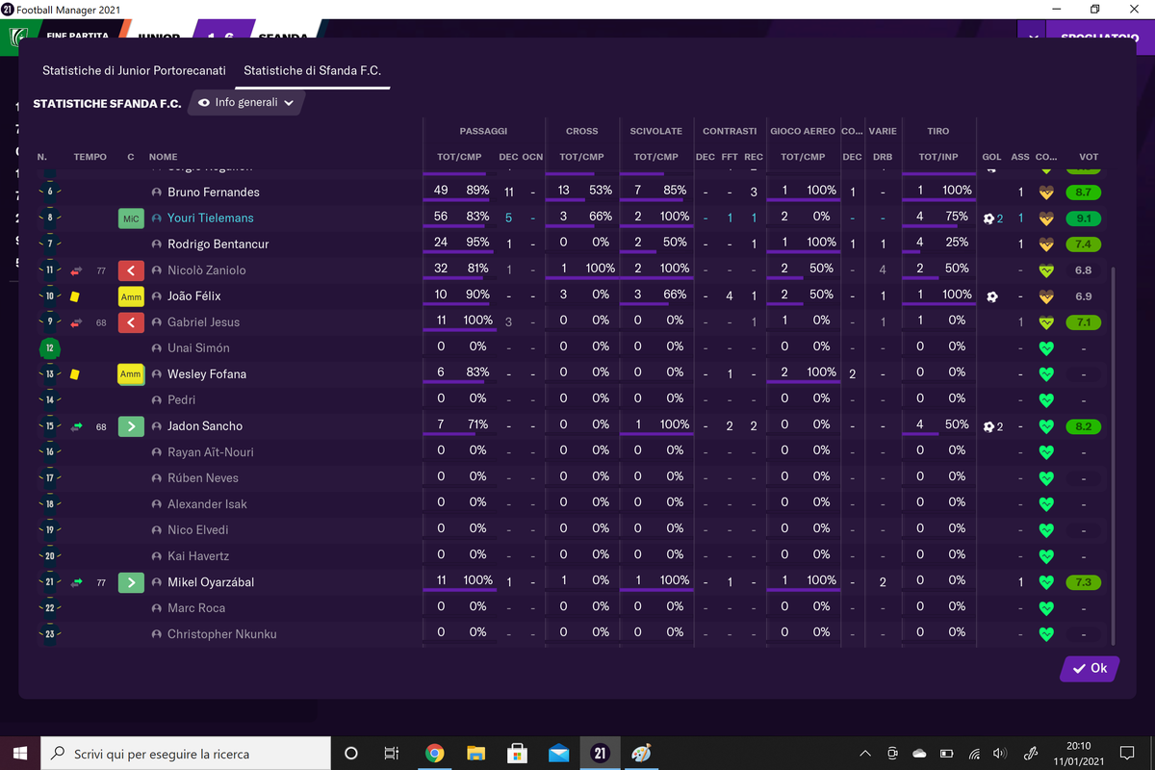Sort by the VOT column header
Viewport: 1155px width, 770px height.
pos(1089,157)
